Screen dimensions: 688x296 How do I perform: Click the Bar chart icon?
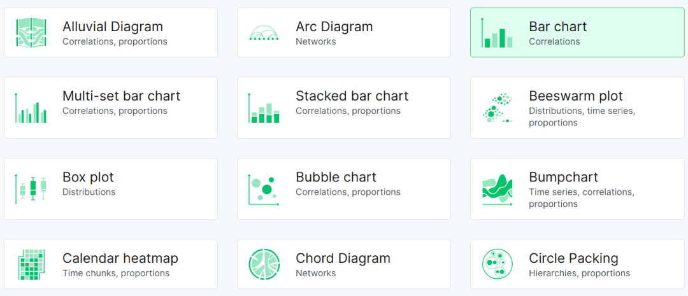[x=497, y=33]
